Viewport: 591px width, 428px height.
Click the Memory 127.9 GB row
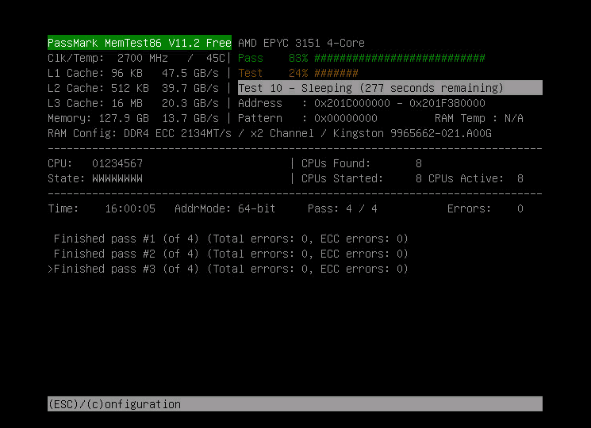(133, 118)
